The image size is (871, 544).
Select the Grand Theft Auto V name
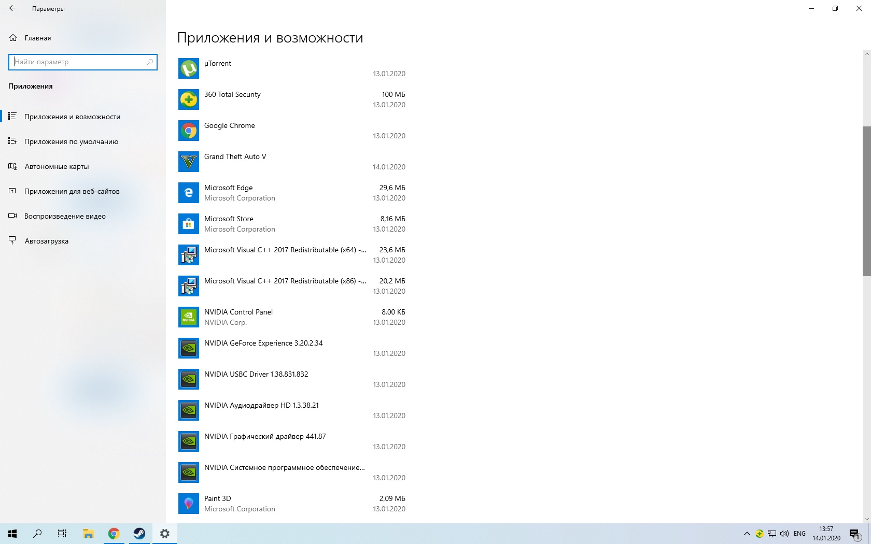coord(235,156)
